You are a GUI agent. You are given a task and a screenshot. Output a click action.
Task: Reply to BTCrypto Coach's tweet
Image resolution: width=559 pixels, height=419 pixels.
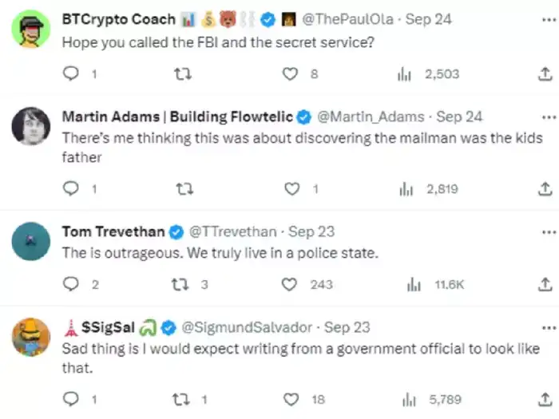point(71,74)
